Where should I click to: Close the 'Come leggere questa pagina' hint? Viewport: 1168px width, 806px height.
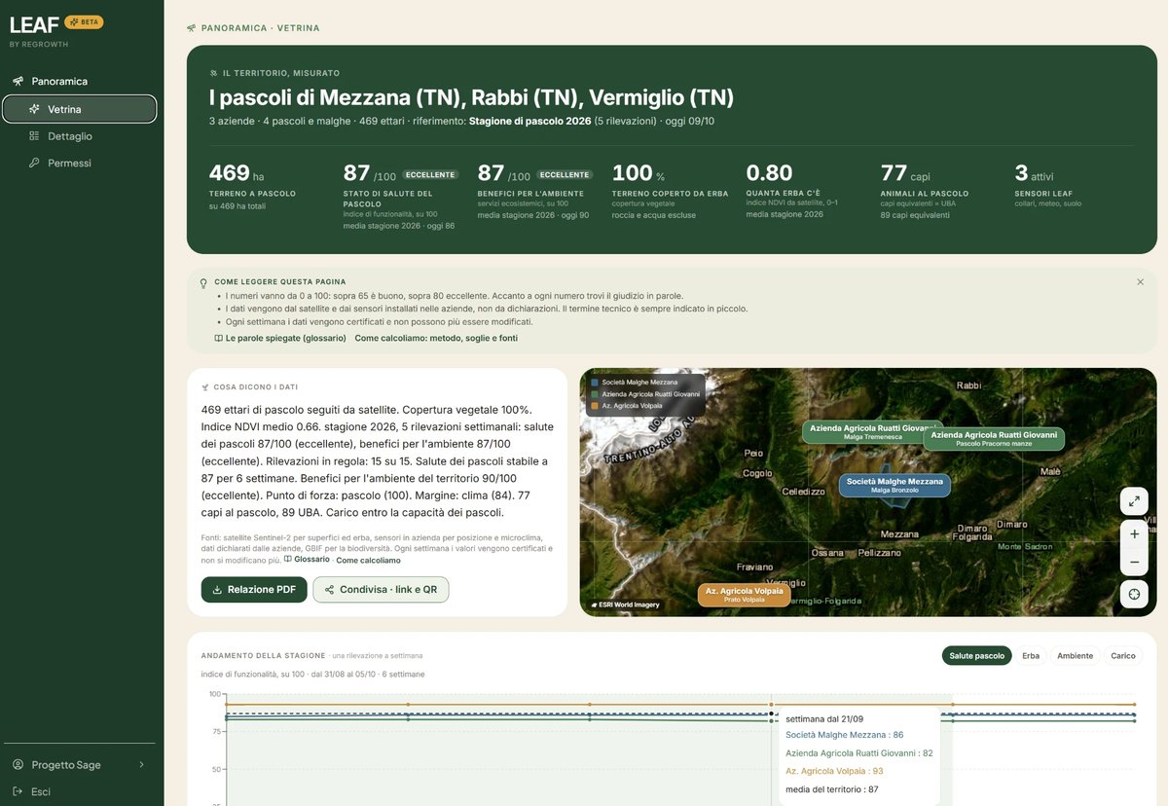tap(1140, 281)
